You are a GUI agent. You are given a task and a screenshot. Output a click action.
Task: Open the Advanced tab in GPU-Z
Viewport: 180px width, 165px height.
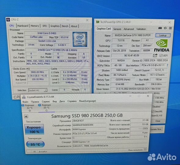click(x=129, y=29)
